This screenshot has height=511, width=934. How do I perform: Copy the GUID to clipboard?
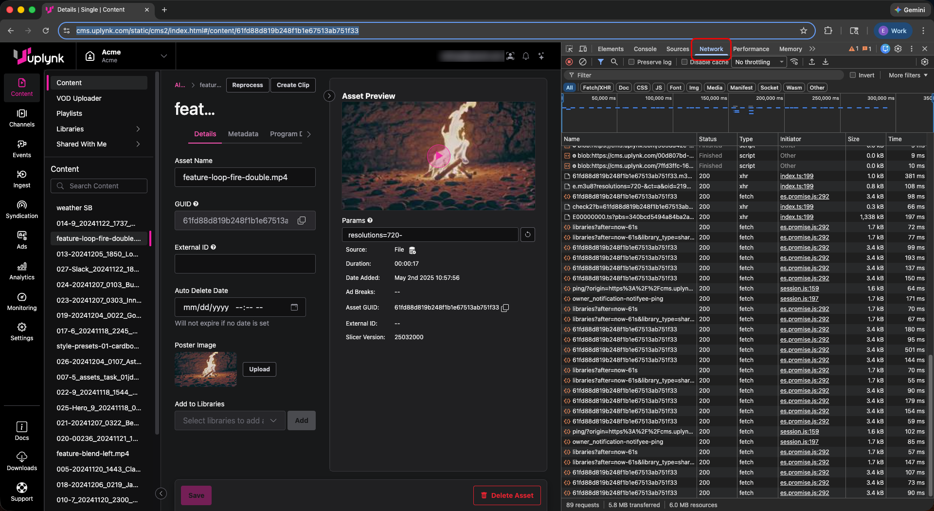pyautogui.click(x=302, y=220)
